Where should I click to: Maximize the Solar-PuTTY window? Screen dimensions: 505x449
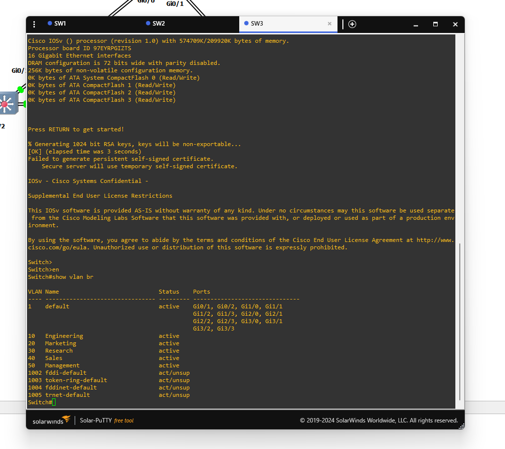click(435, 24)
